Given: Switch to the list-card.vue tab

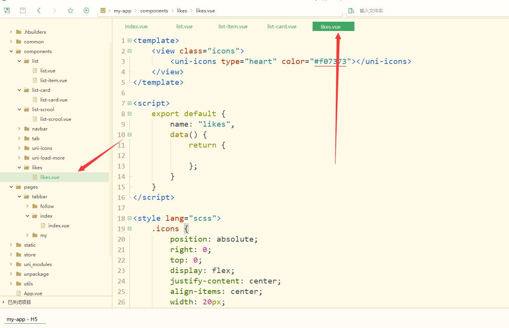Looking at the screenshot, I should [x=282, y=27].
